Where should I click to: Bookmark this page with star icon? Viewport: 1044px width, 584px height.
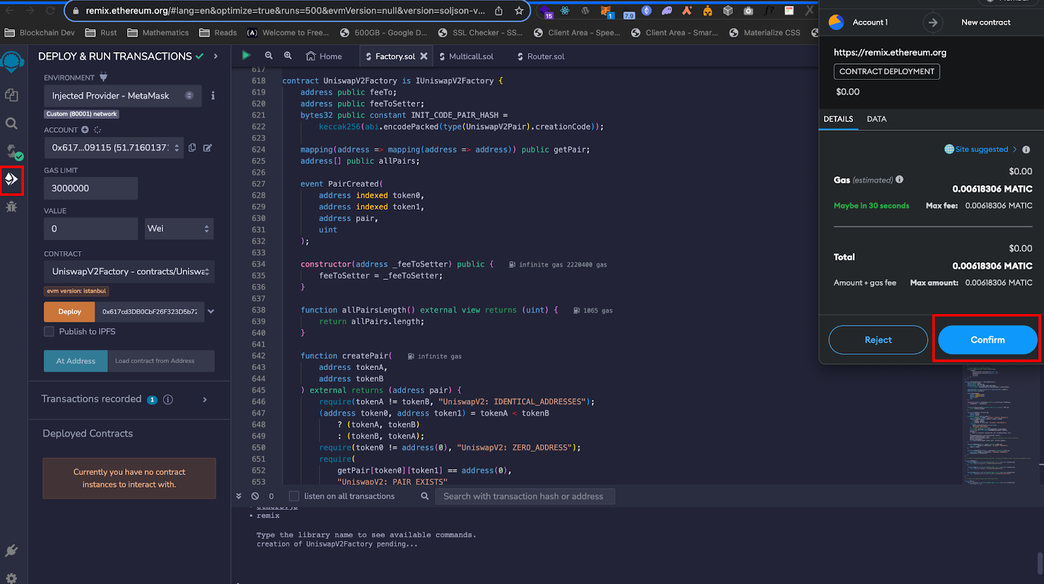pos(519,10)
